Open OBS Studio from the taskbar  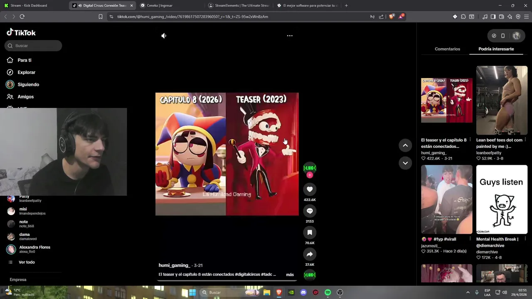pyautogui.click(x=340, y=292)
